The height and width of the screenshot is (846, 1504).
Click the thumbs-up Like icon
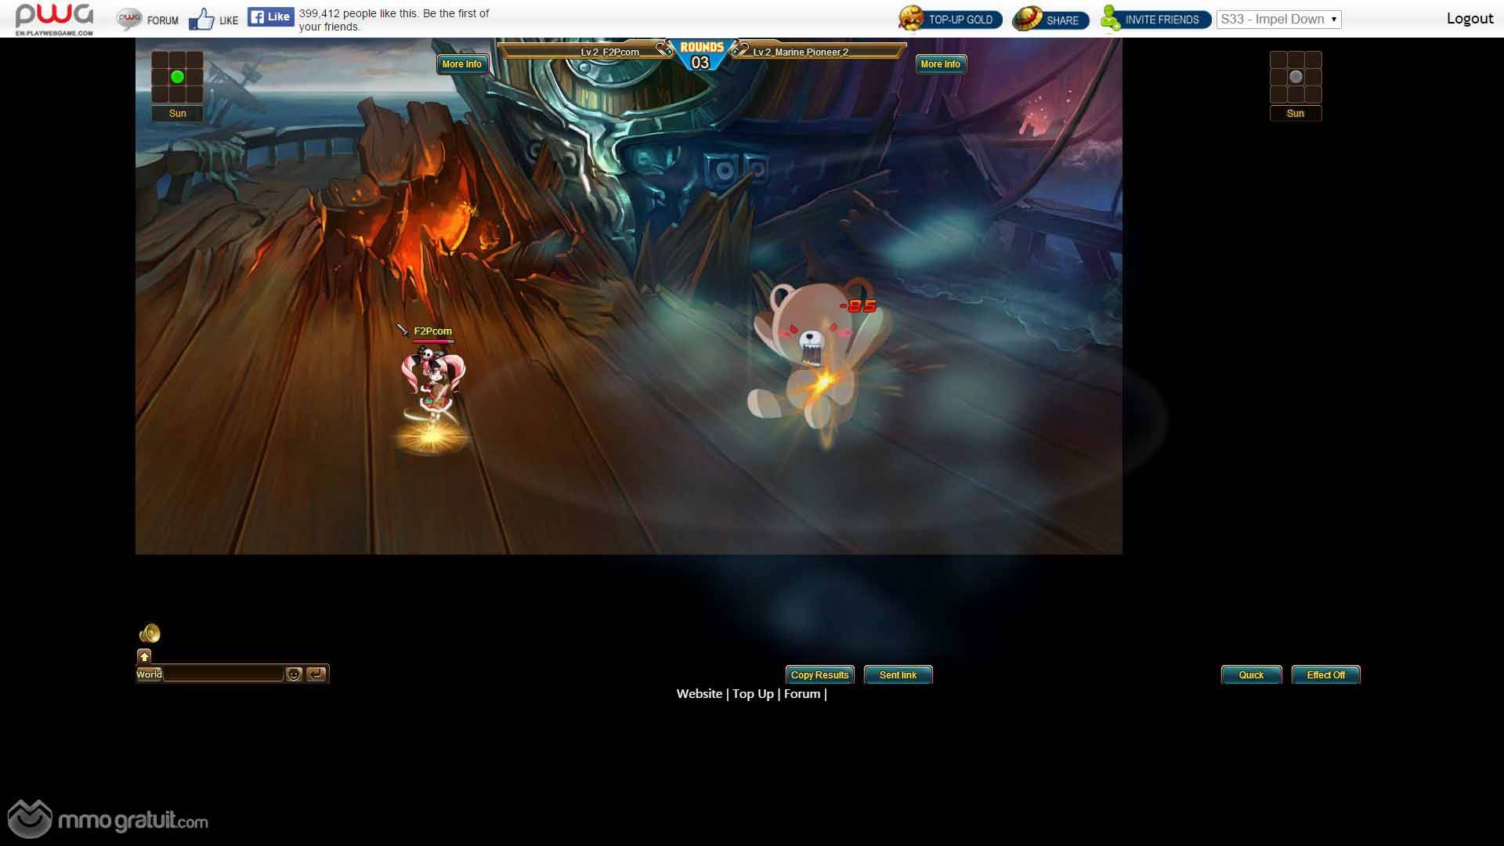coord(201,20)
